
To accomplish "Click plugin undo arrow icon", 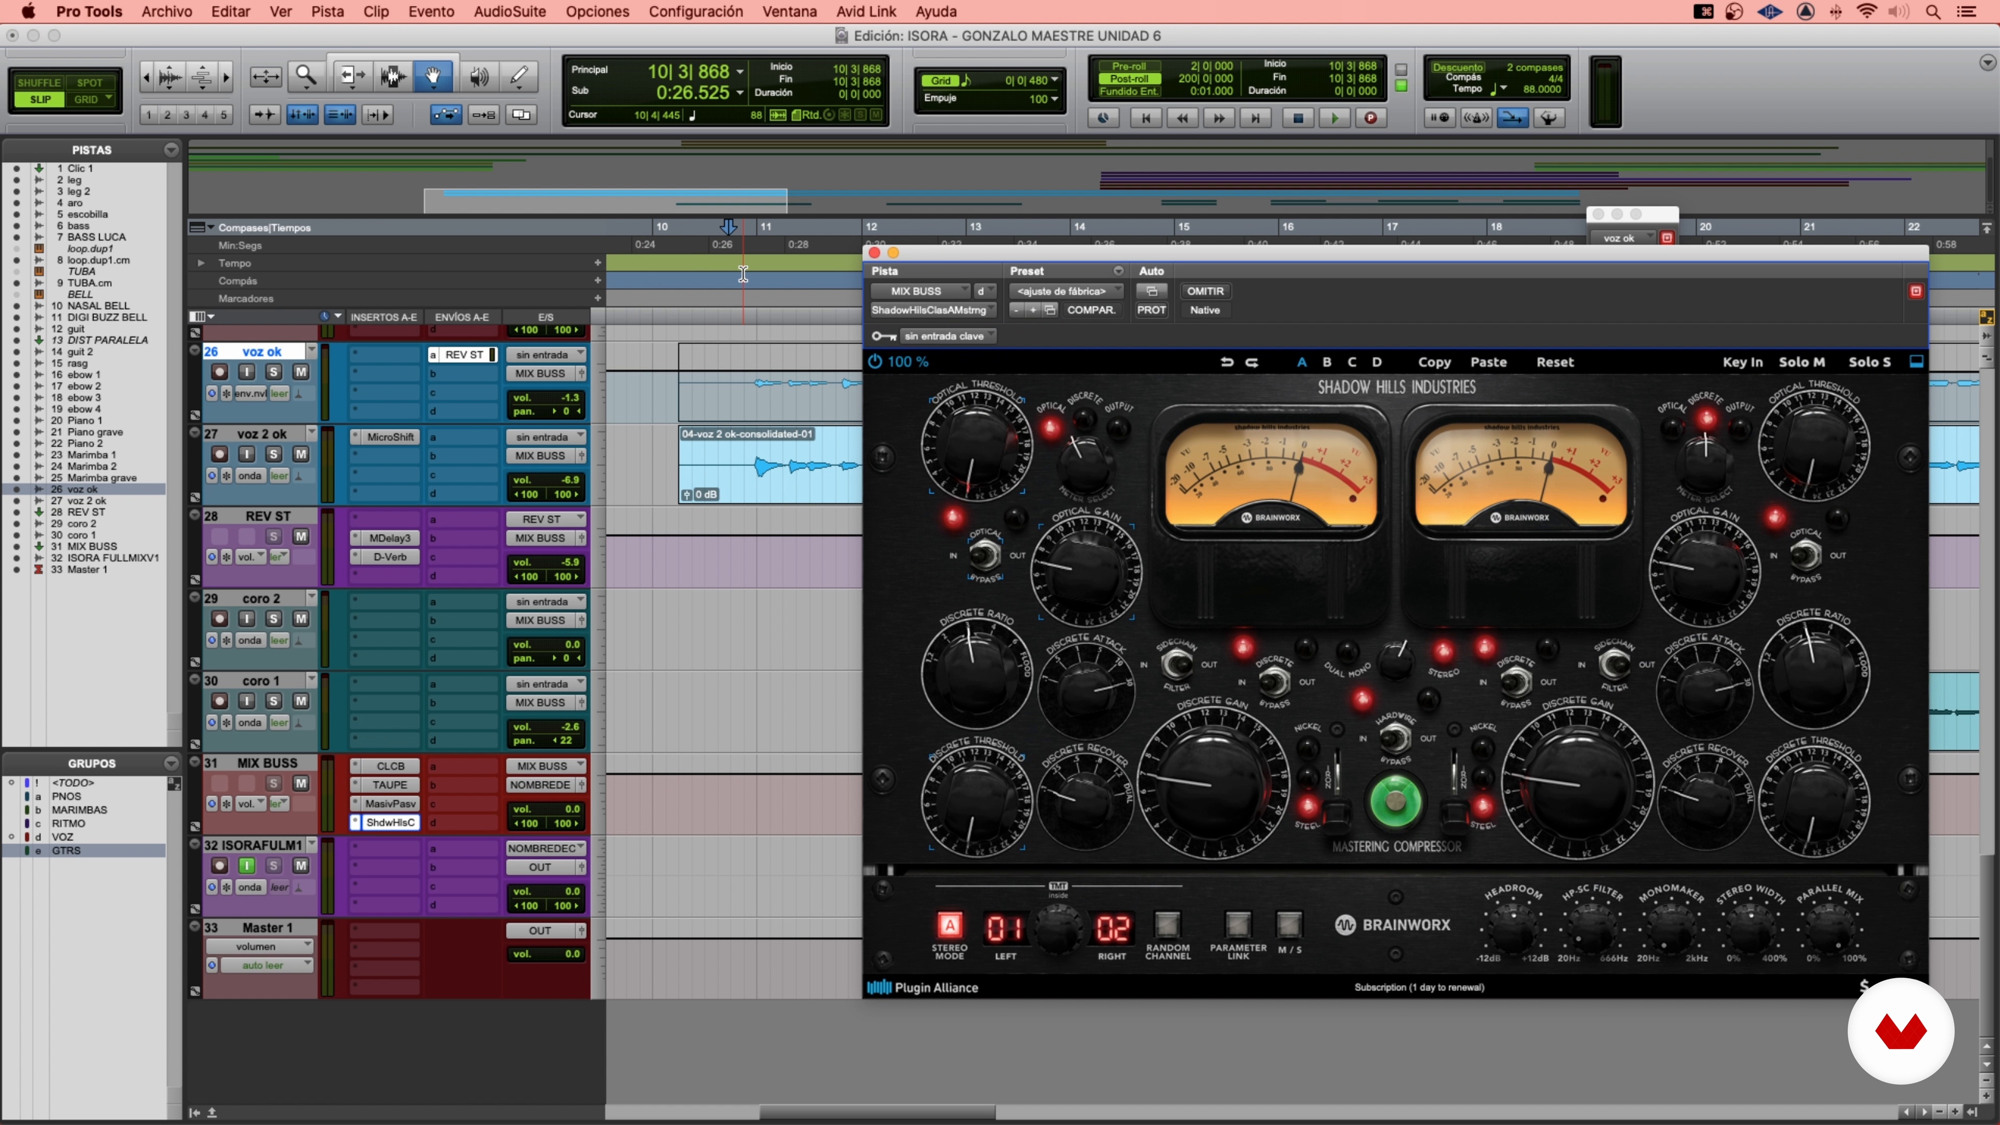I will (1227, 362).
